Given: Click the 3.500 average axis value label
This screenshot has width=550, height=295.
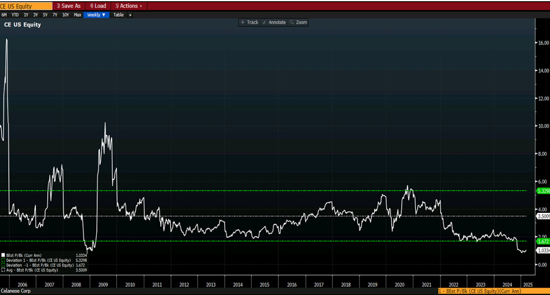Looking at the screenshot, I should point(543,216).
